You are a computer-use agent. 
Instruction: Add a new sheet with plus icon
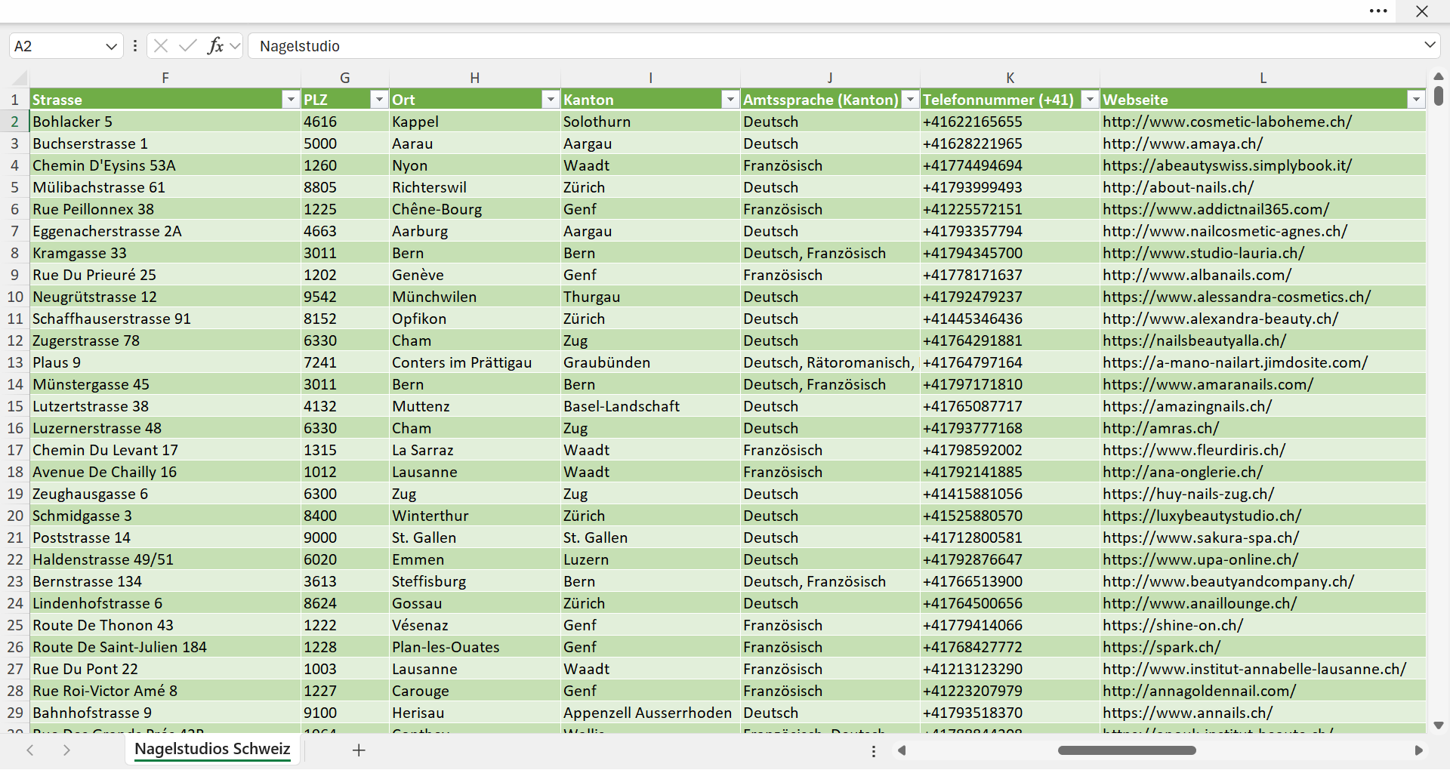[x=359, y=750]
